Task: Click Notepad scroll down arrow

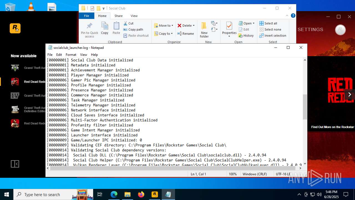Action: pyautogui.click(x=305, y=164)
